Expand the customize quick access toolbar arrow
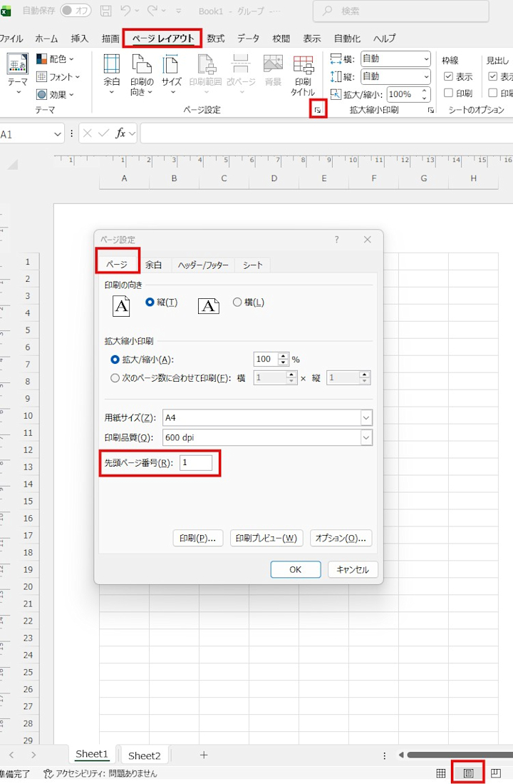This screenshot has width=513, height=784. (178, 11)
